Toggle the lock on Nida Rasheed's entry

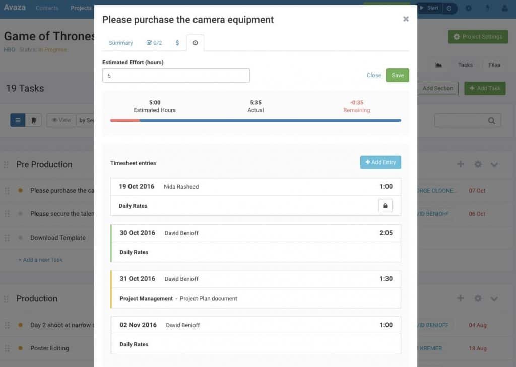point(385,205)
